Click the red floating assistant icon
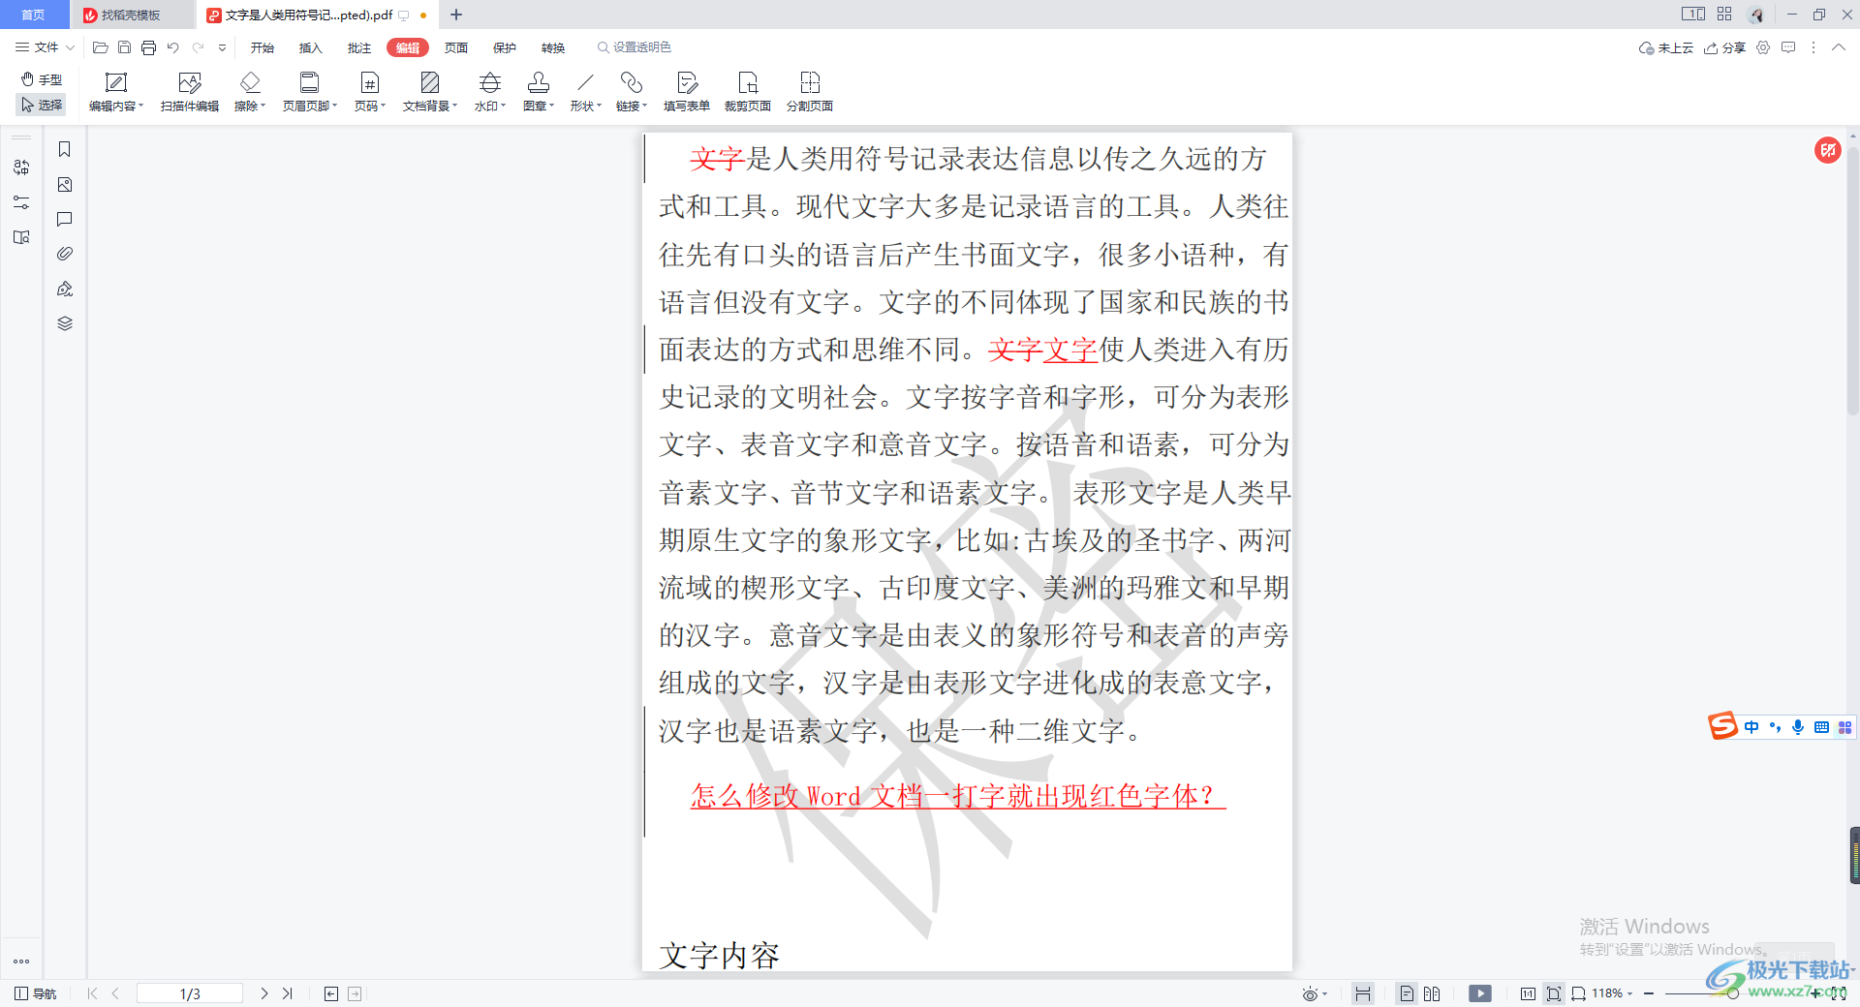The height and width of the screenshot is (1007, 1860). pyautogui.click(x=1827, y=150)
